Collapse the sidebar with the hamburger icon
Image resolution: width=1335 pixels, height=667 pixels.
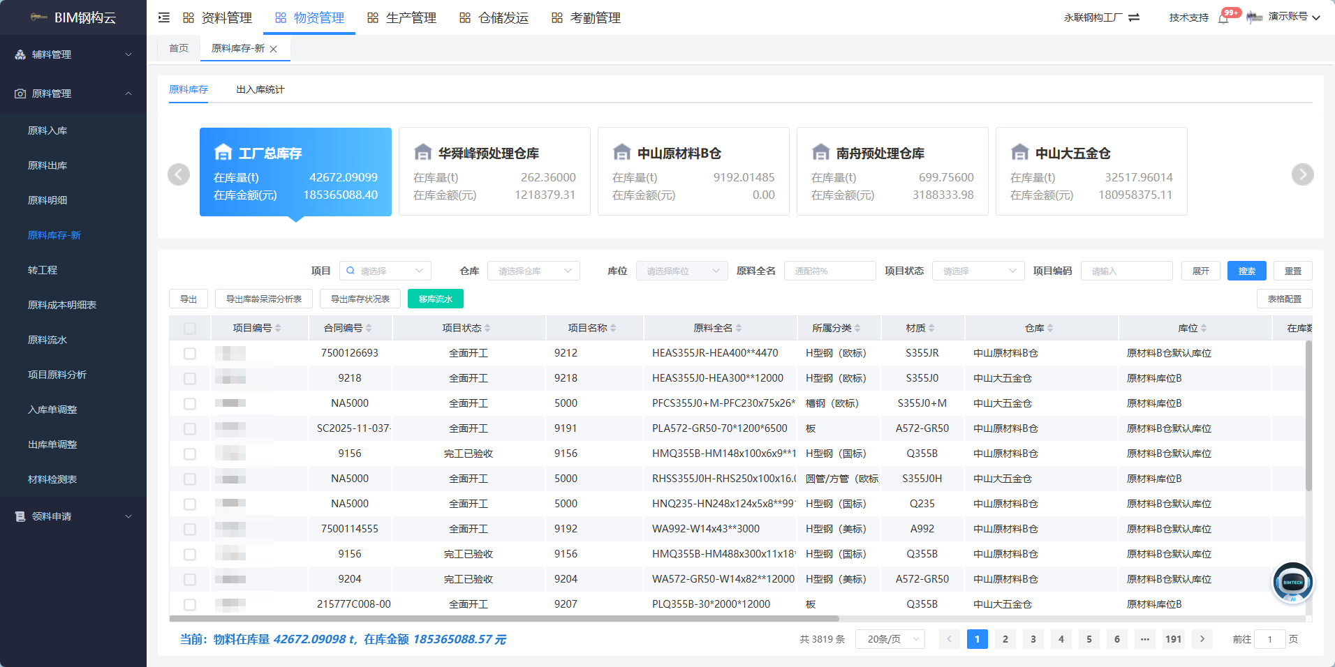[x=164, y=17]
